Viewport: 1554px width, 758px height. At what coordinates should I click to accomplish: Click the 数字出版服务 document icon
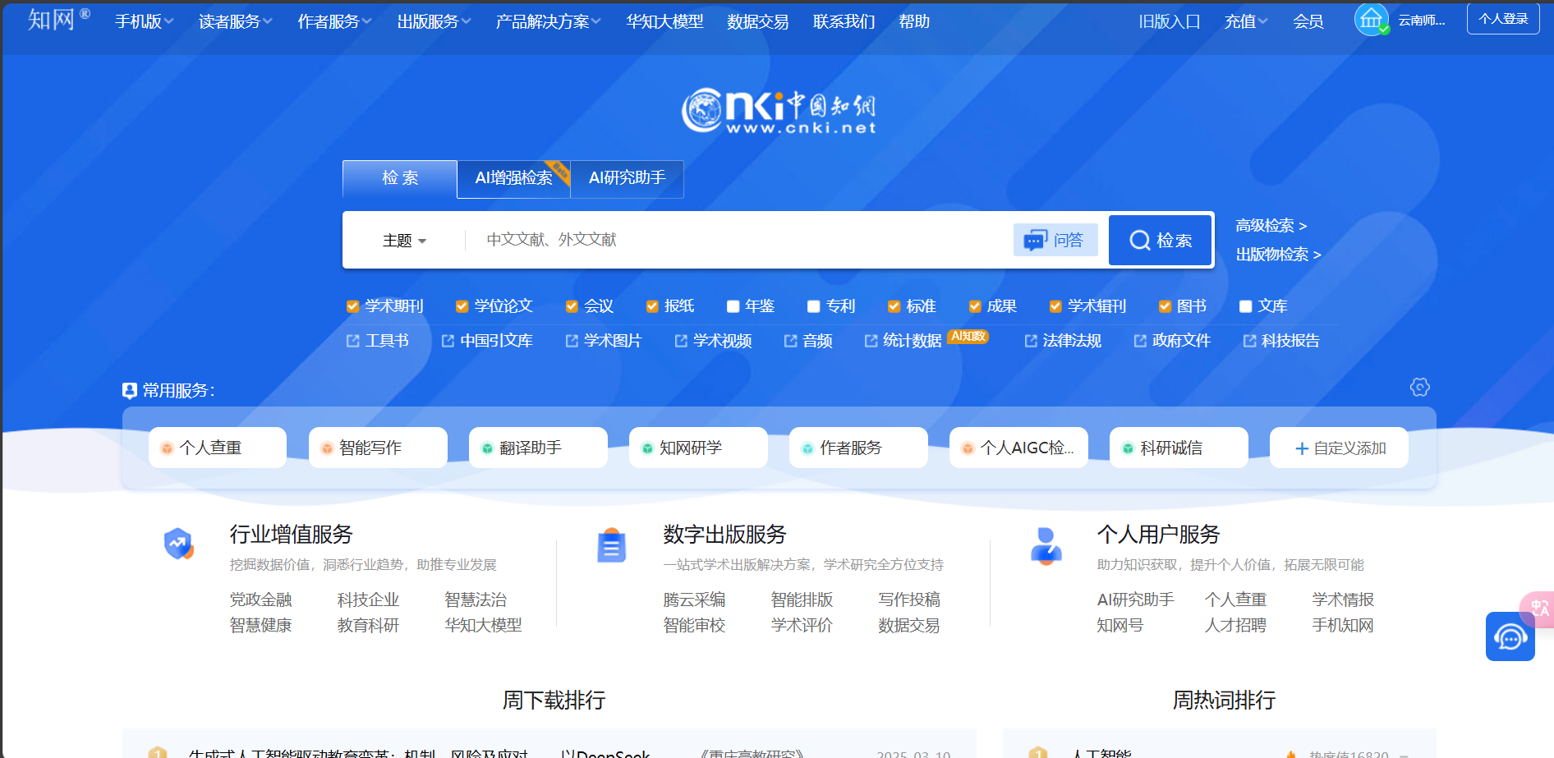pyautogui.click(x=612, y=544)
